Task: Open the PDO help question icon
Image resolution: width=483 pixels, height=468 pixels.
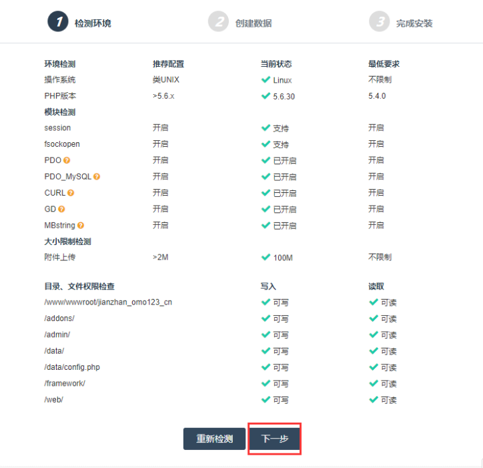Action: coord(67,160)
